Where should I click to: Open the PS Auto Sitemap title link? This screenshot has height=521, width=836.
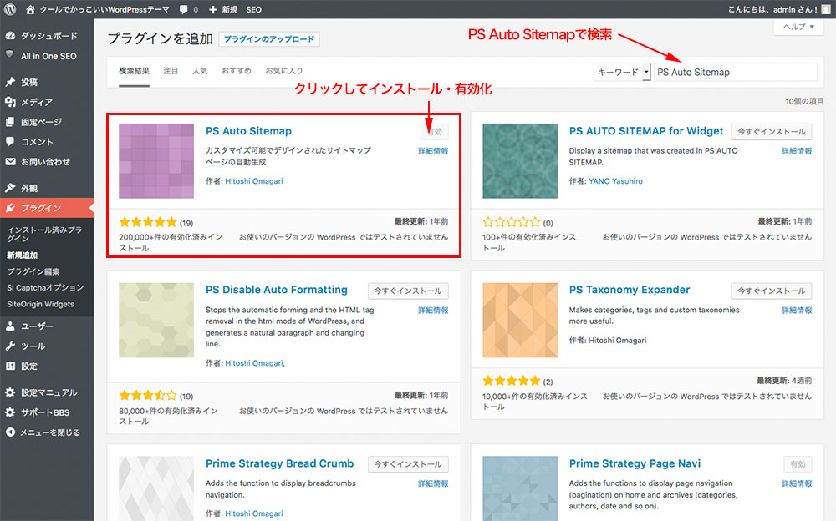[x=248, y=131]
